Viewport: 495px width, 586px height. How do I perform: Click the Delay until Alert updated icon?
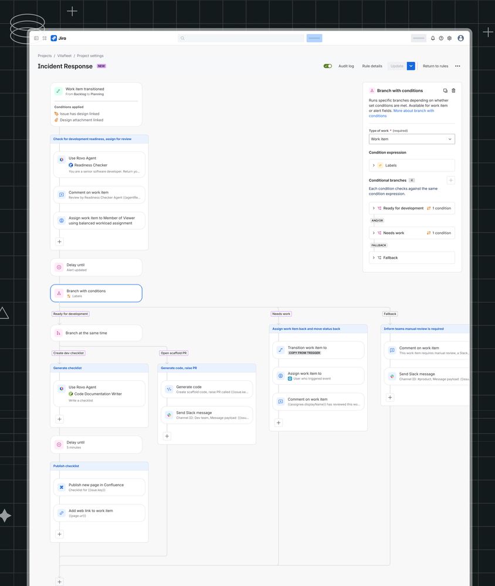pos(59,267)
